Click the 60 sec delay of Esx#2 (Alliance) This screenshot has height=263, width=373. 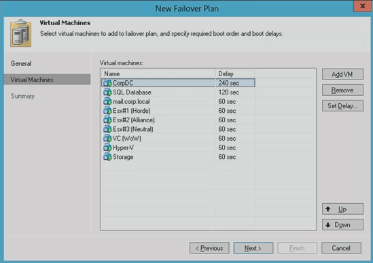227,120
